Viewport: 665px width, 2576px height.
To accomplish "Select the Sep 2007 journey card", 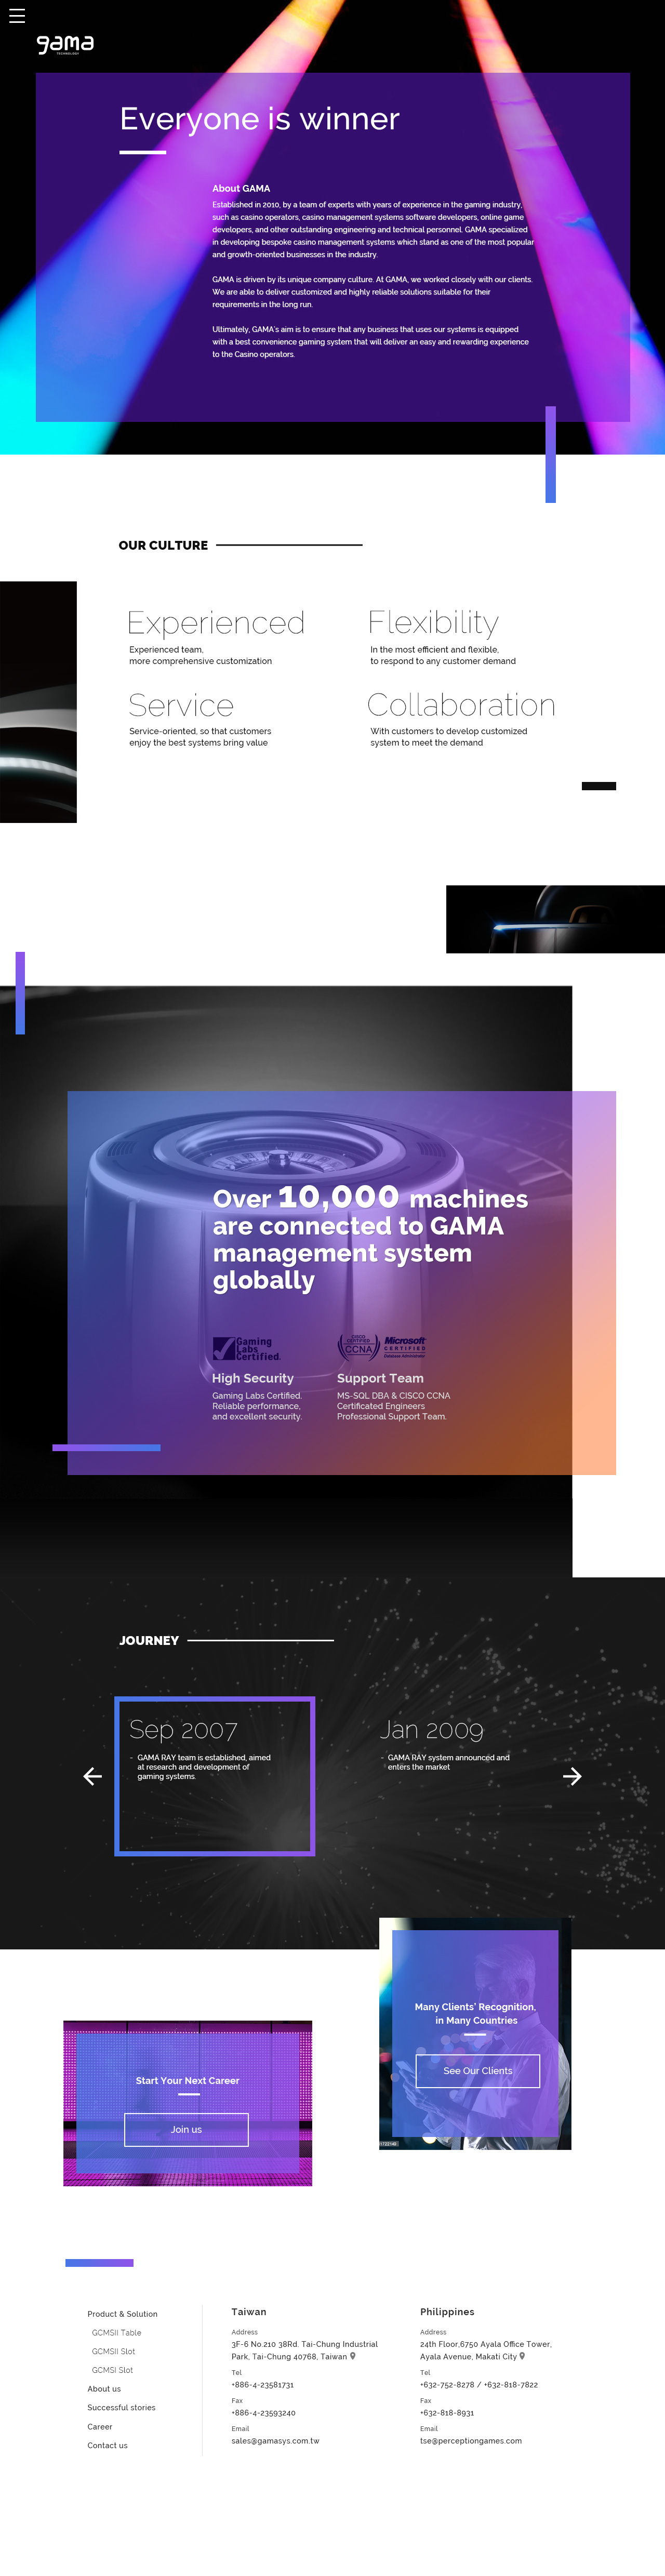I will (x=214, y=1775).
